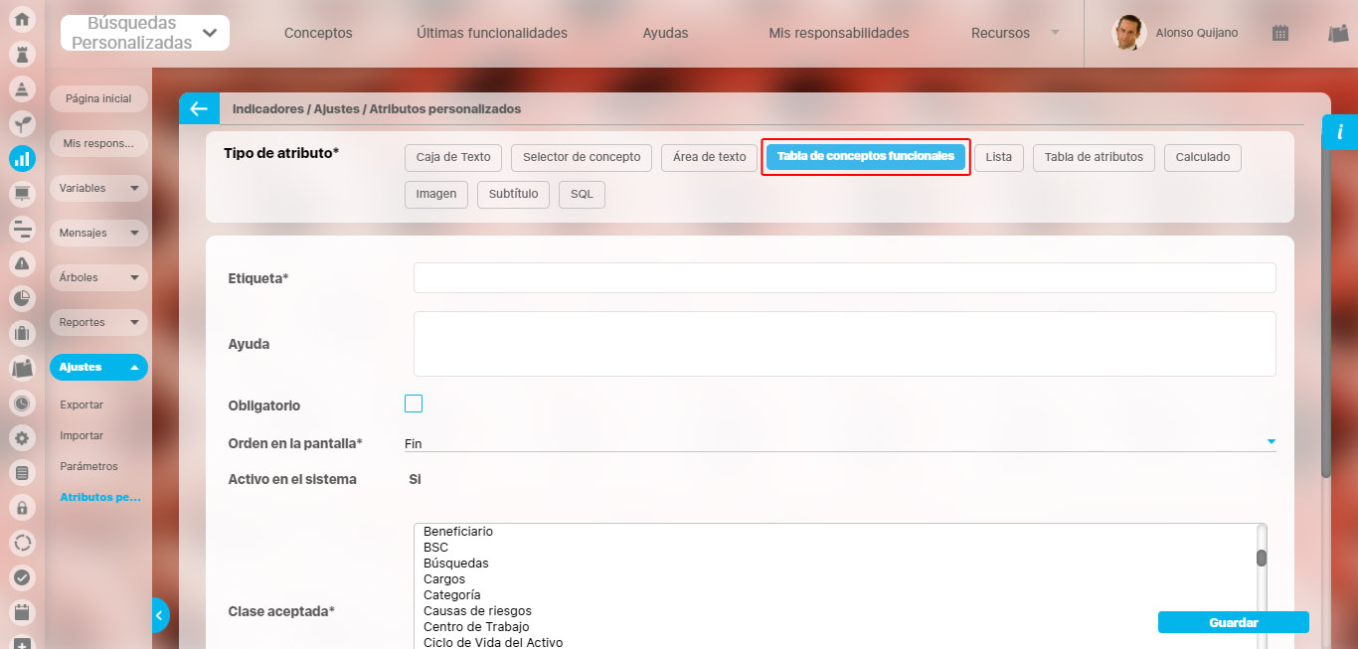Expand the Variables sidebar menu
The image size is (1358, 649).
tap(98, 188)
